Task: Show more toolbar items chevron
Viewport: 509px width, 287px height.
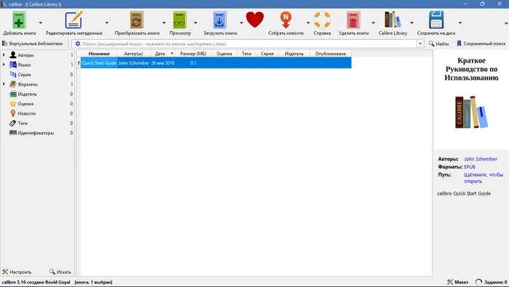Action: click(x=506, y=23)
